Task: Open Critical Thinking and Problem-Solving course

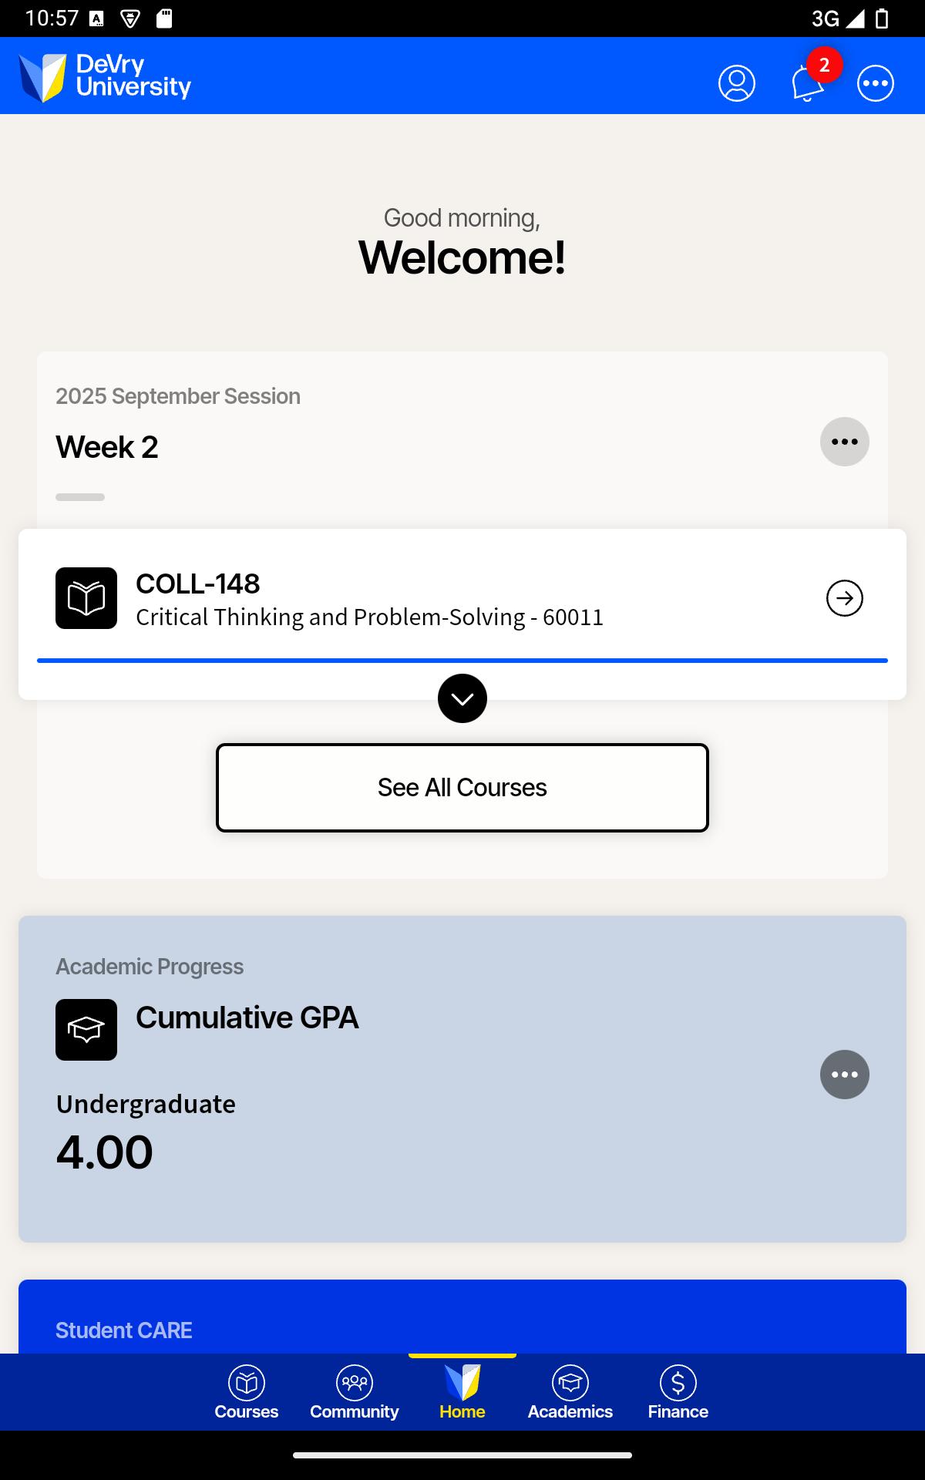Action: 370,617
